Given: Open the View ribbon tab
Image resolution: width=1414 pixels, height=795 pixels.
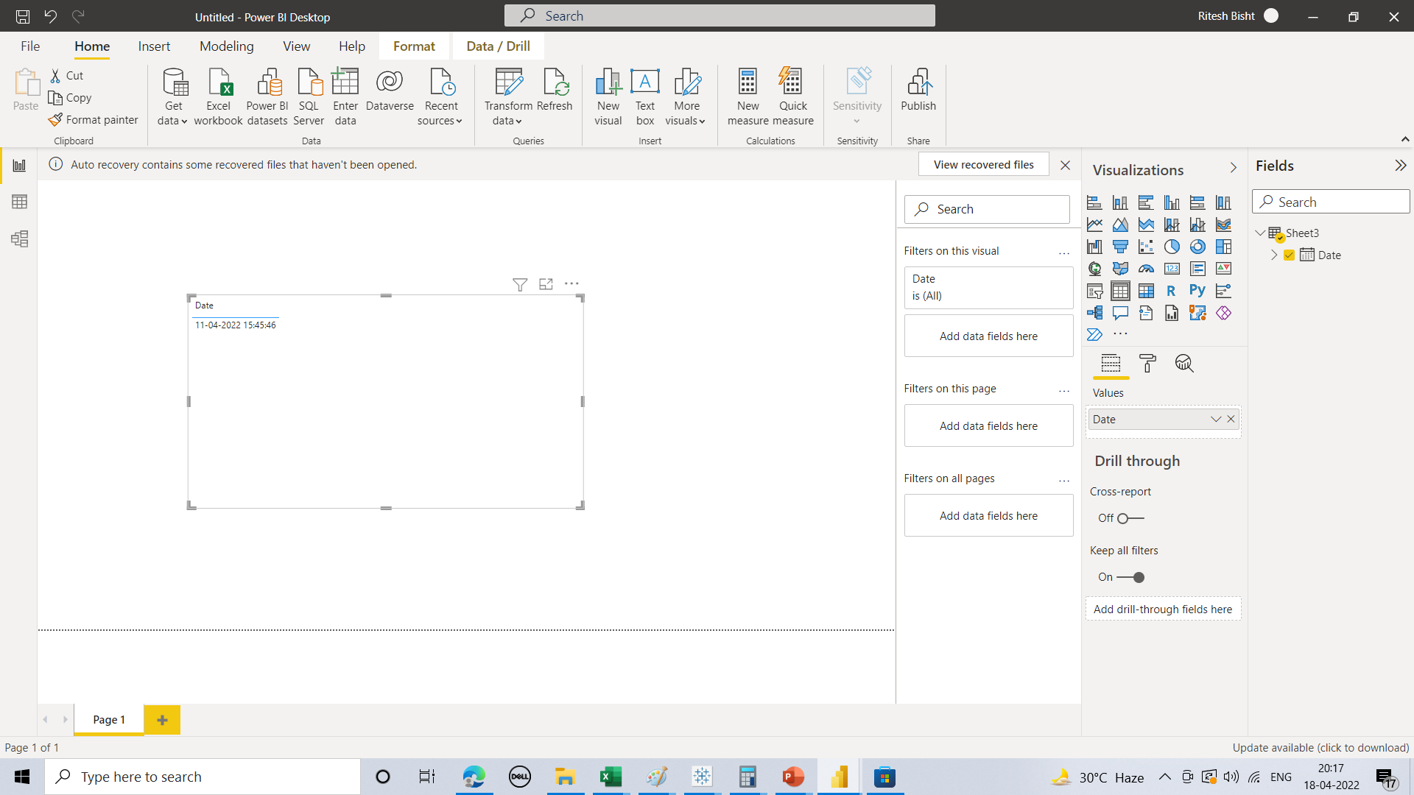Looking at the screenshot, I should coord(296,46).
